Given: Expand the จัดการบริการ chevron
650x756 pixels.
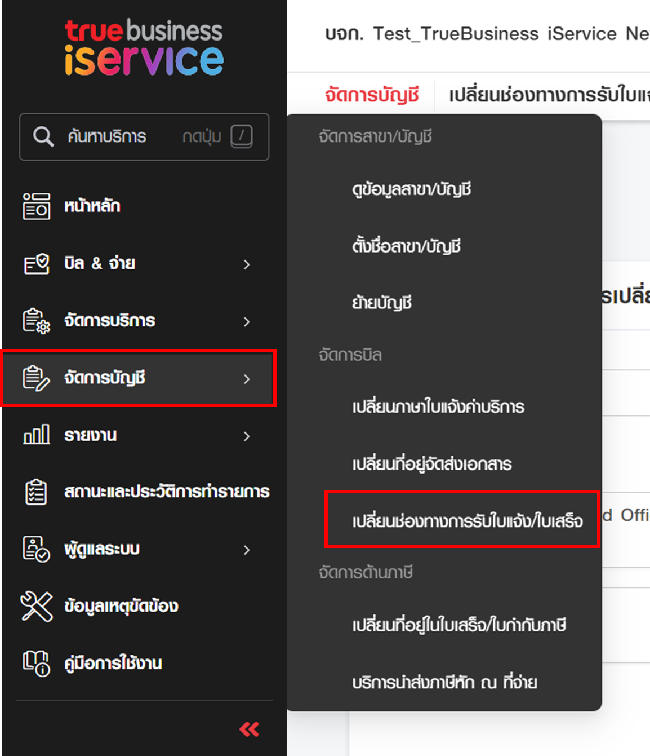Looking at the screenshot, I should coord(247,322).
